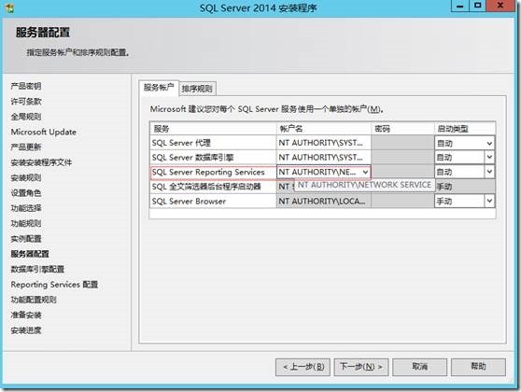Click the 服务 column header
Image resolution: width=521 pixels, height=392 pixels.
pyautogui.click(x=213, y=129)
